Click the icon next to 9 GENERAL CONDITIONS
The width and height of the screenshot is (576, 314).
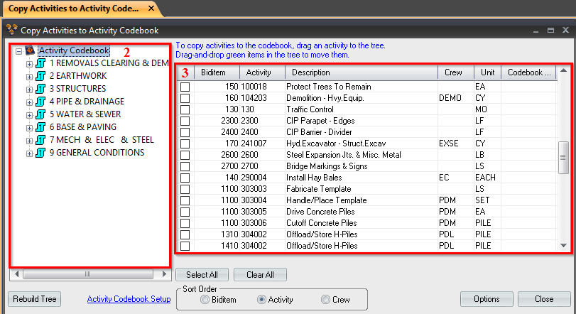coord(41,153)
